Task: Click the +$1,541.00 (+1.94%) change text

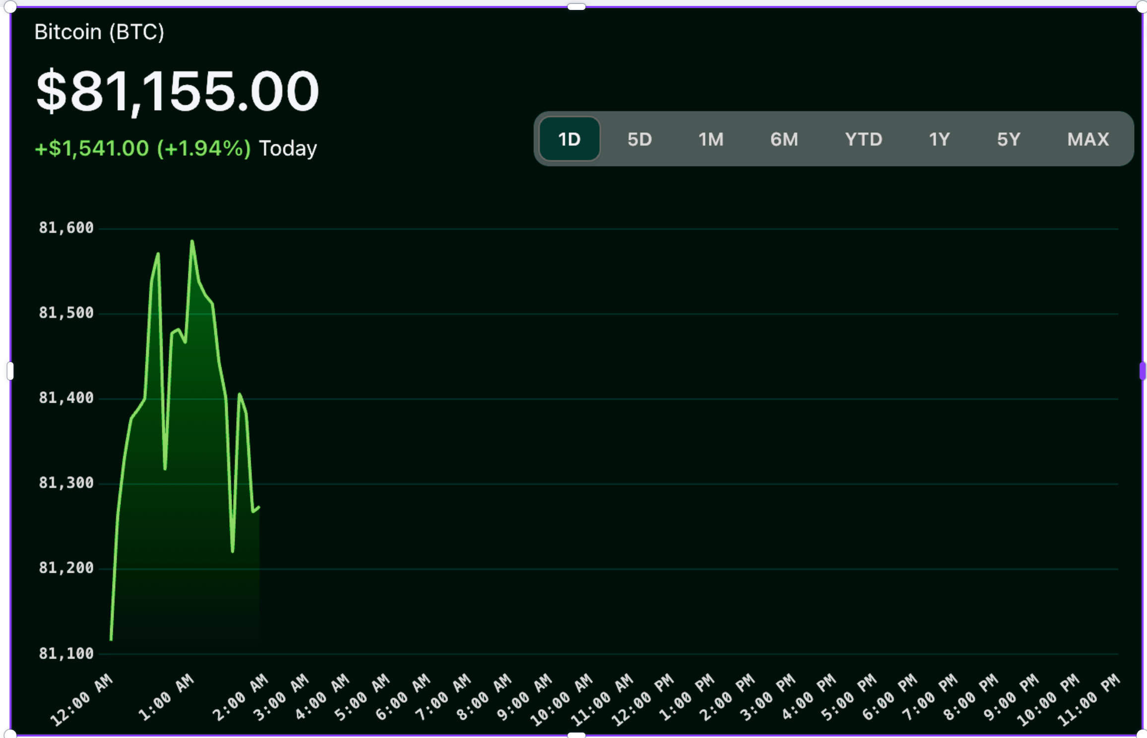Action: click(x=143, y=148)
